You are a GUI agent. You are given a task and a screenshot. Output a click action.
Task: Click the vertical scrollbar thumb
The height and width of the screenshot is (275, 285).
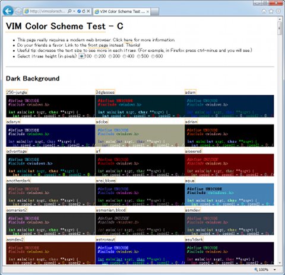(280, 28)
